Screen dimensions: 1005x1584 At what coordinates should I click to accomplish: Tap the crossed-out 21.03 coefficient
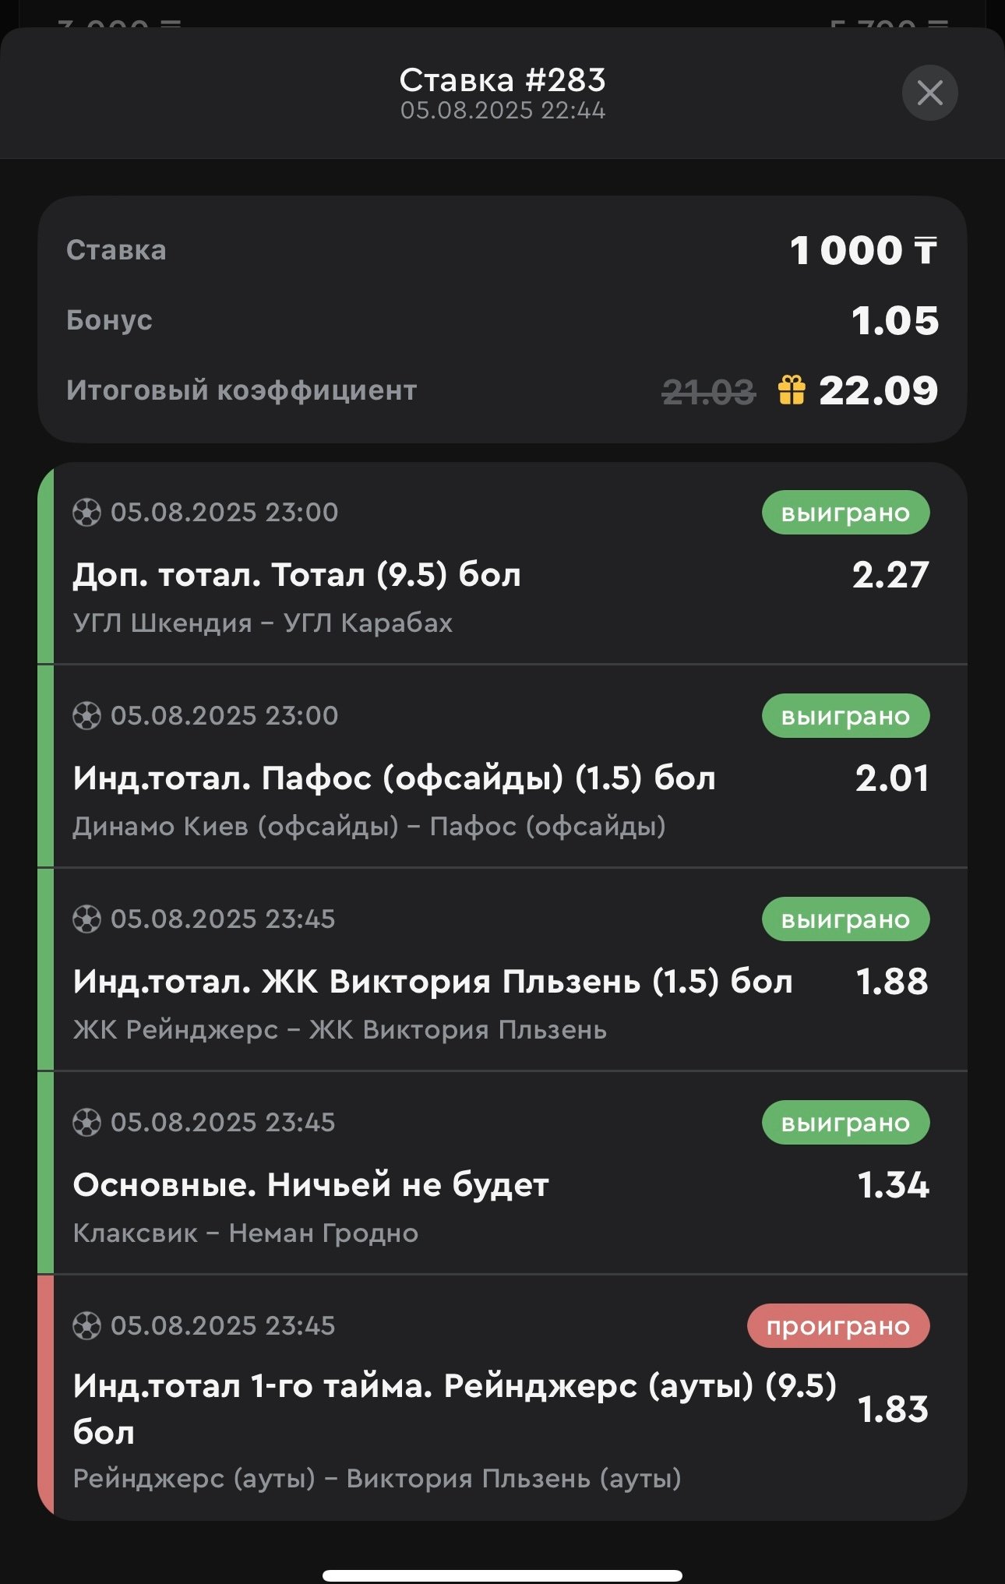(x=708, y=391)
